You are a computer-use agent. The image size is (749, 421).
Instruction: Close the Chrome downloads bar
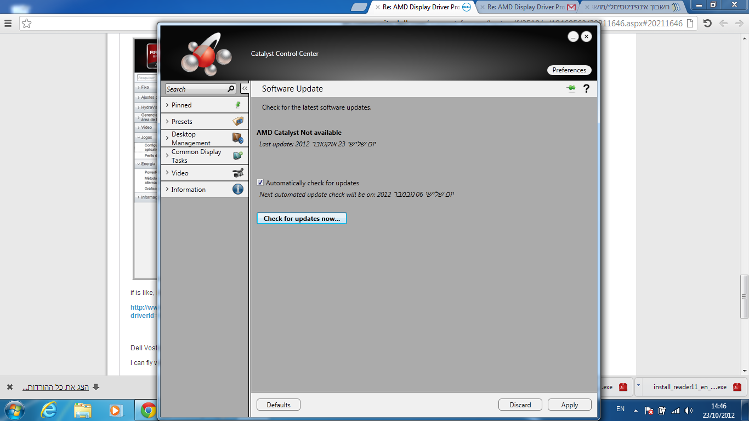pos(9,387)
